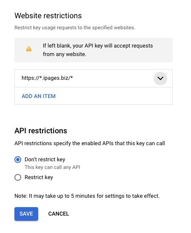Choose the Restrict key radio option
The height and width of the screenshot is (233, 191).
click(x=18, y=177)
